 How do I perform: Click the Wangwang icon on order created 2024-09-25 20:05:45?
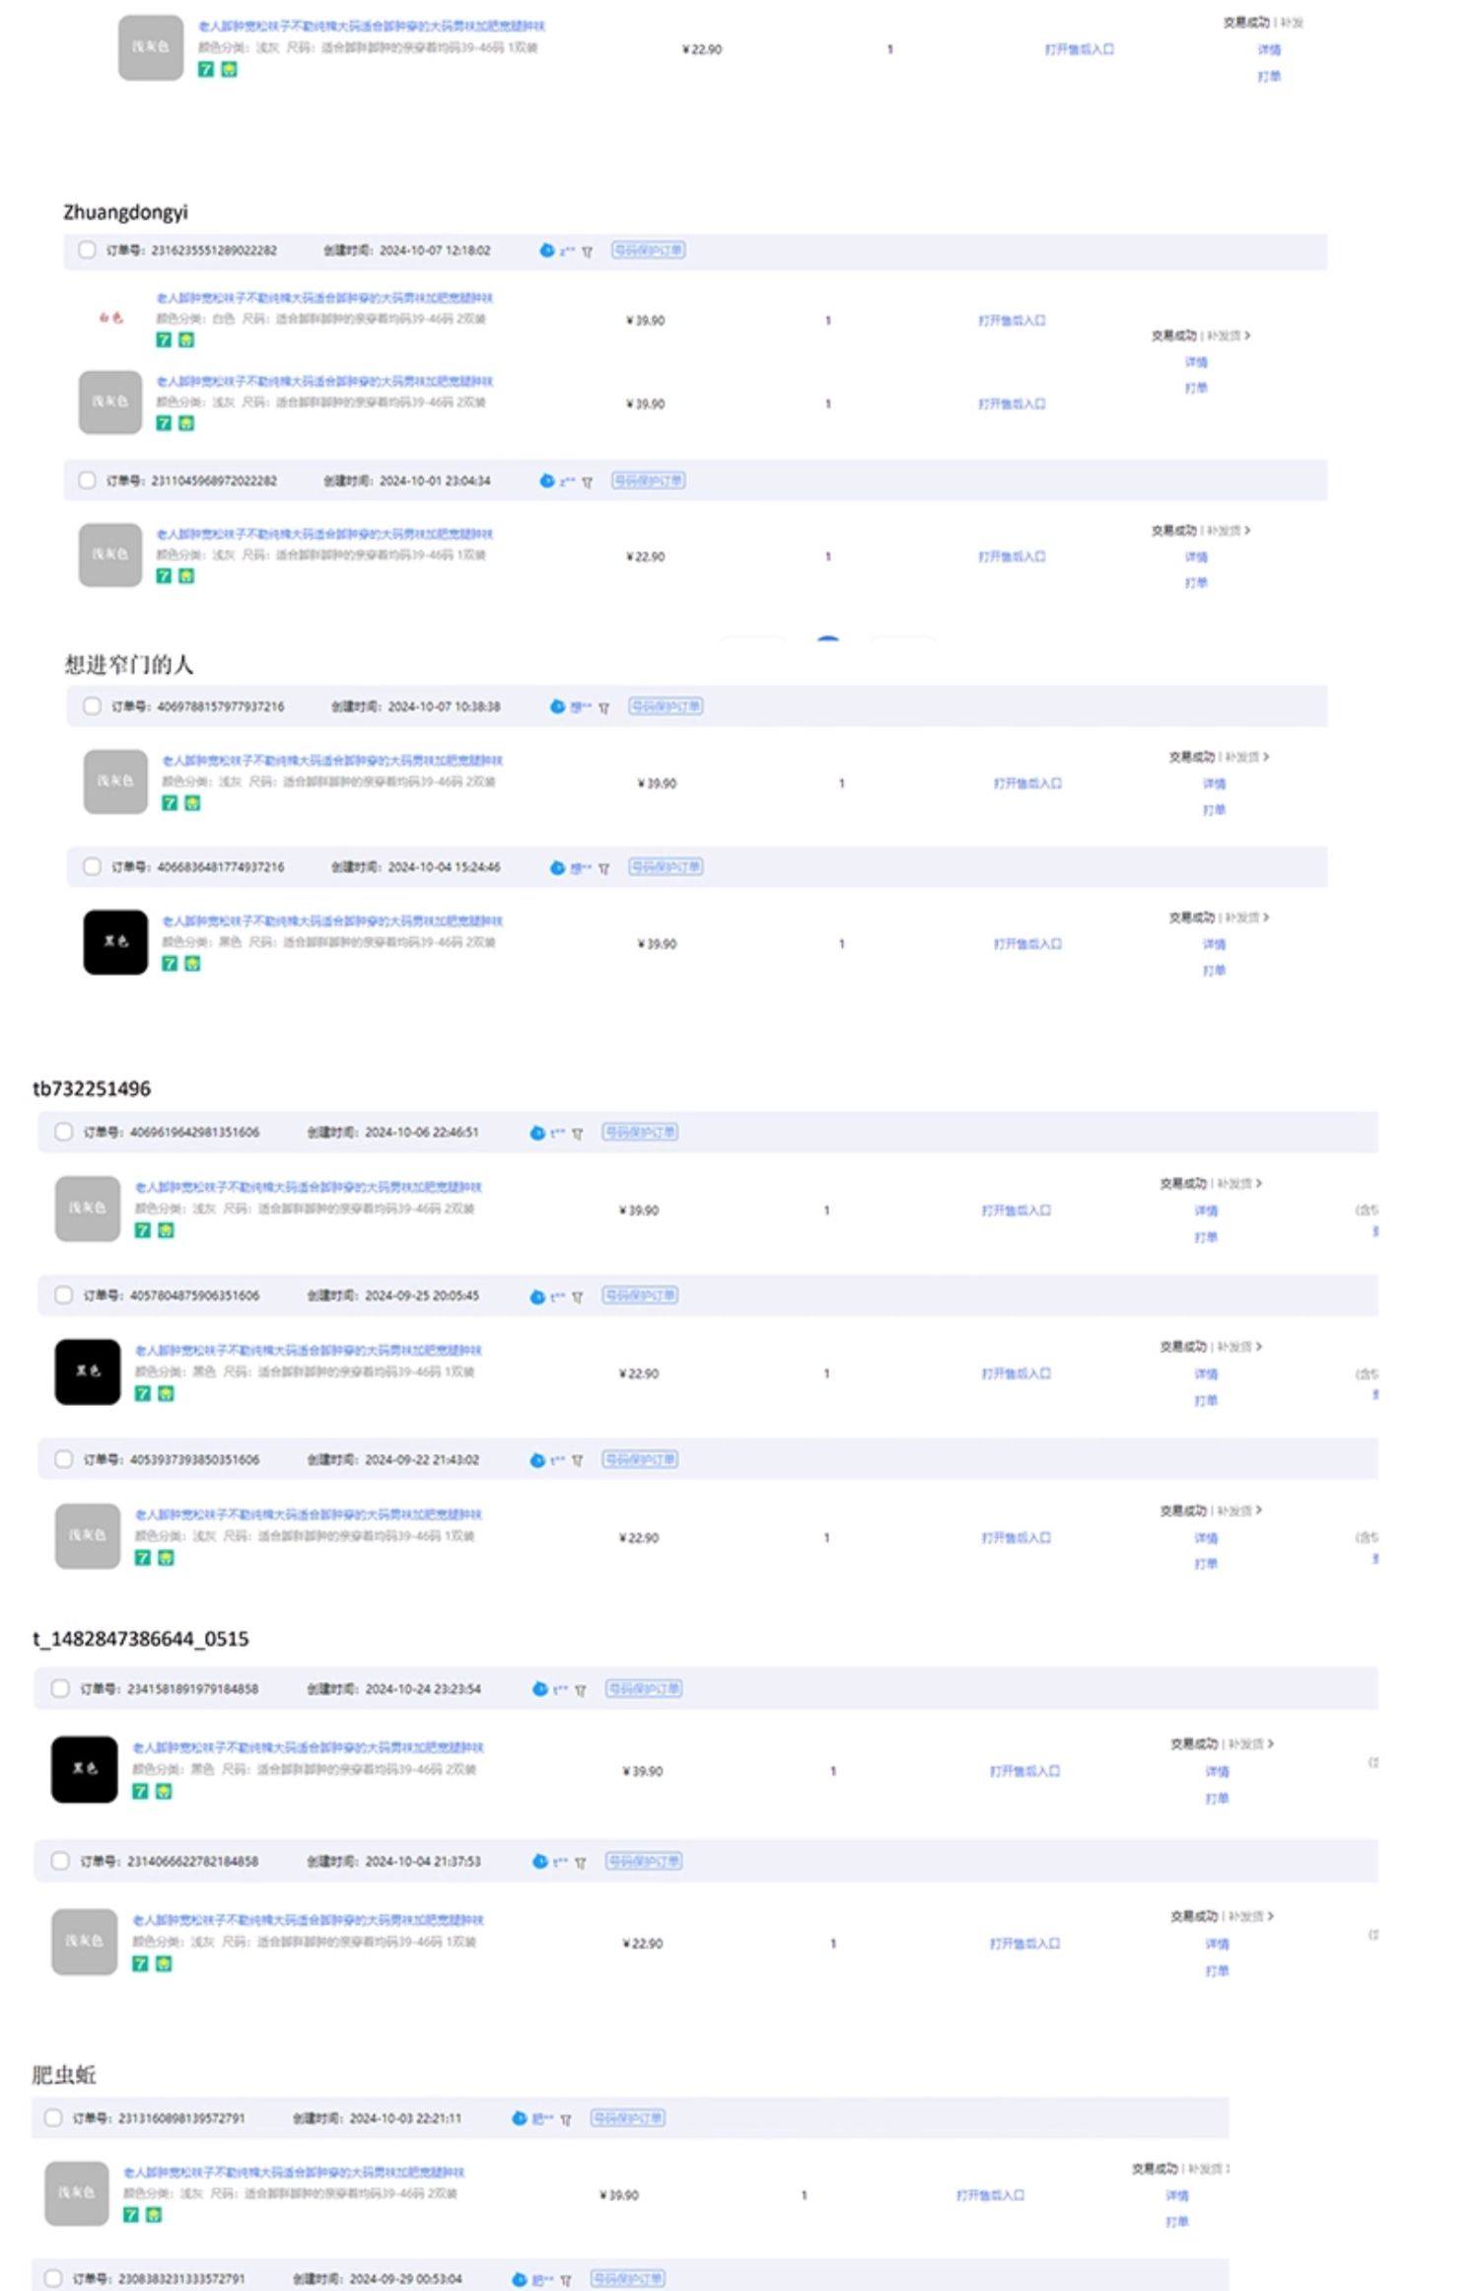coord(536,1296)
